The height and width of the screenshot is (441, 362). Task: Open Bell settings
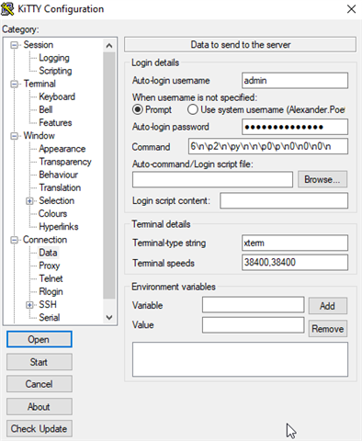[x=46, y=109]
